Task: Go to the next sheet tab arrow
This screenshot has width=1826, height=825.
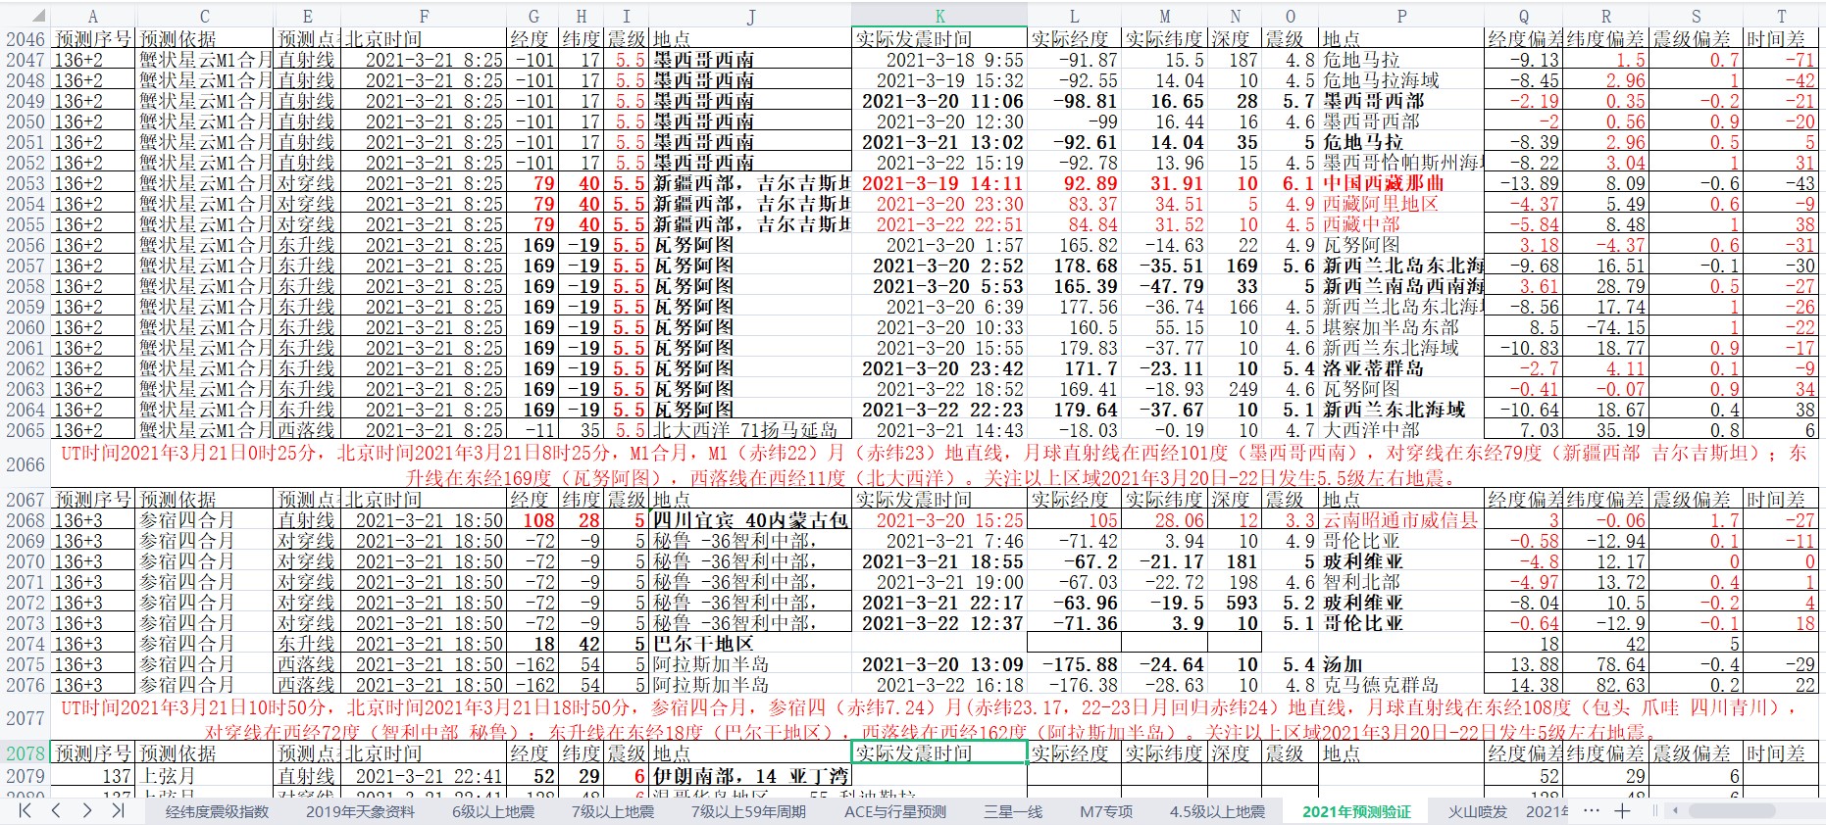Action: click(87, 810)
